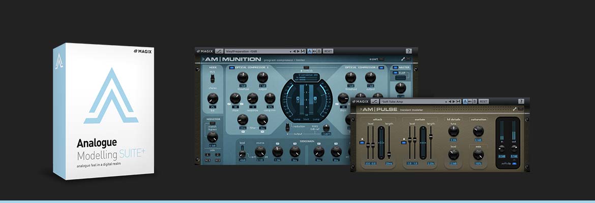Go to next preset in AM|Munition
This screenshot has width=595, height=203.
click(x=298, y=51)
